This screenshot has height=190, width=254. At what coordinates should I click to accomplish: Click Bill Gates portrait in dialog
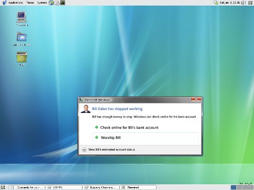pyautogui.click(x=85, y=109)
